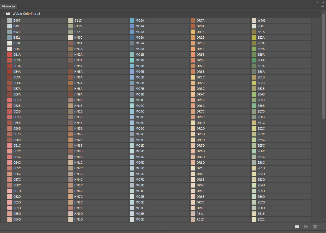Click the scrollbar down arrow
The width and height of the screenshot is (326, 233).
[323, 219]
